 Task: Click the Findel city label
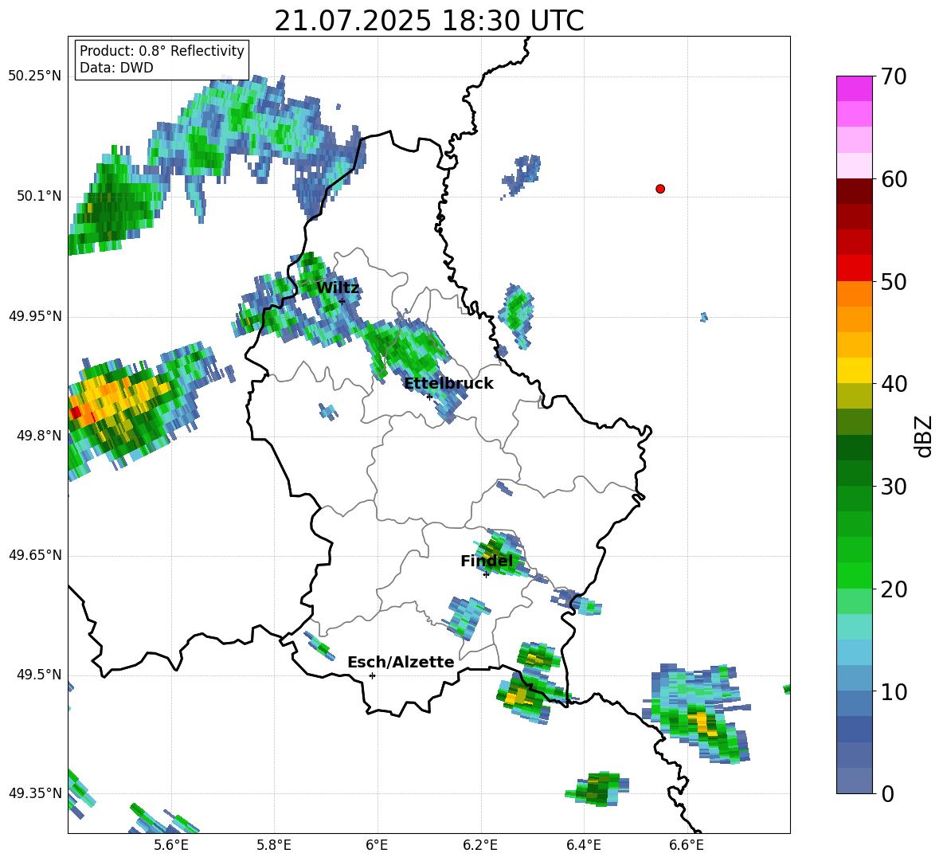(487, 561)
